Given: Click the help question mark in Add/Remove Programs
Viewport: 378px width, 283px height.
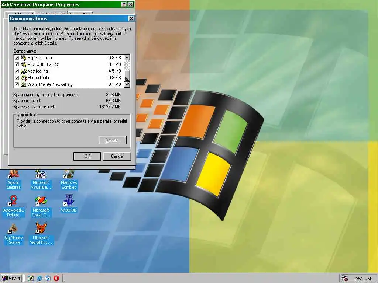Looking at the screenshot, I should pyautogui.click(x=124, y=4).
